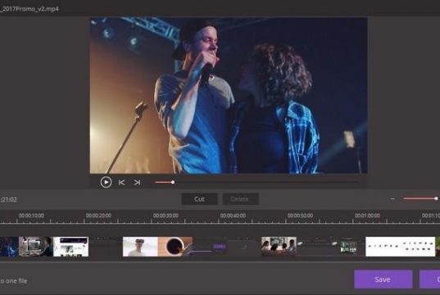This screenshot has height=295, width=440.
Task: Click the Cut button
Action: [199, 199]
